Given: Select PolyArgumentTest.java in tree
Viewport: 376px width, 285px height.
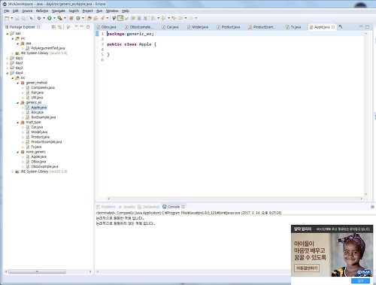Looking at the screenshot, I should pyautogui.click(x=48, y=48).
